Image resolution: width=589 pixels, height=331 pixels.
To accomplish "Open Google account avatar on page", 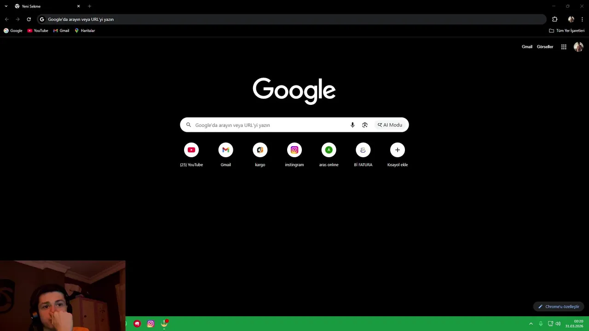I will [578, 47].
